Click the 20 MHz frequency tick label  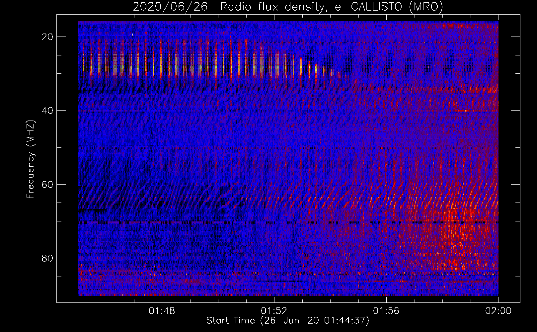click(x=47, y=37)
